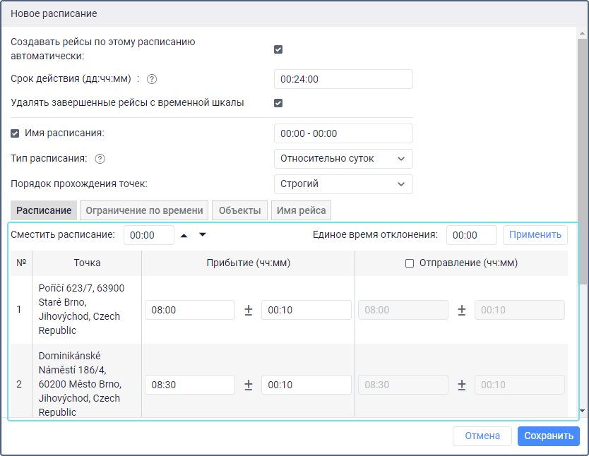
Task: Toggle the Имя расписания checkbox
Action: coord(15,133)
